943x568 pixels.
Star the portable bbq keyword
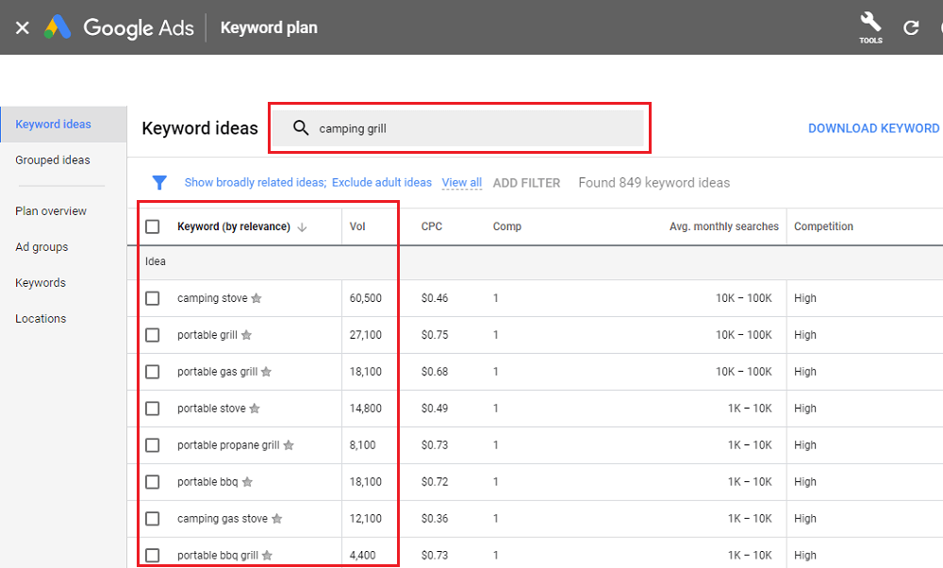[x=247, y=481]
